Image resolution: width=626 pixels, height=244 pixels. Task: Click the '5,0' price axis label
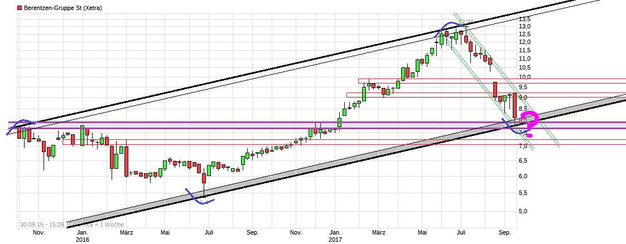pyautogui.click(x=523, y=211)
